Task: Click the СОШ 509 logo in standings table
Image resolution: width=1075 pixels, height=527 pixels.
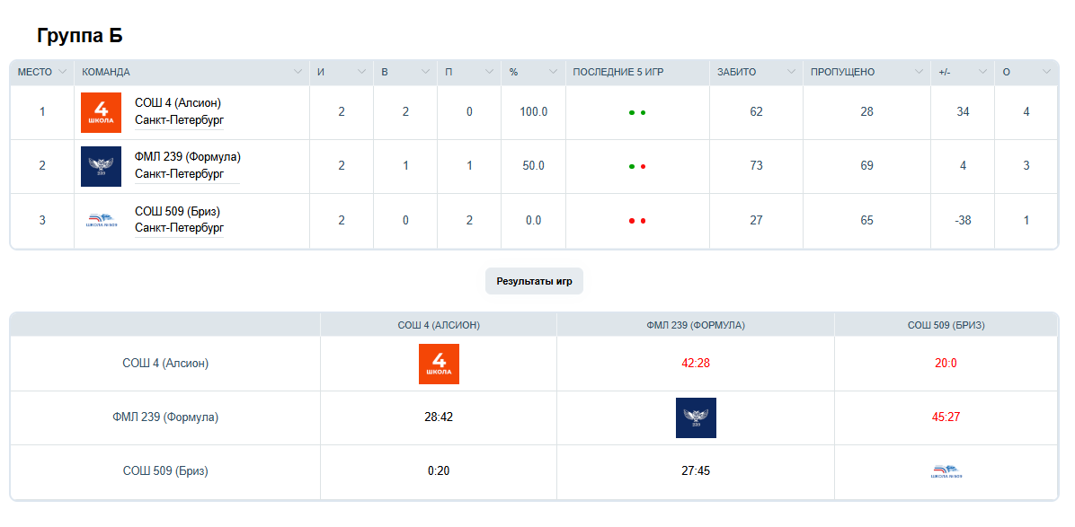Action: pos(101,220)
